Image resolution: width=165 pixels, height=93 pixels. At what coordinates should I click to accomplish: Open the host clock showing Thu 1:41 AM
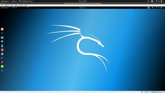pyautogui.click(x=82, y=1)
